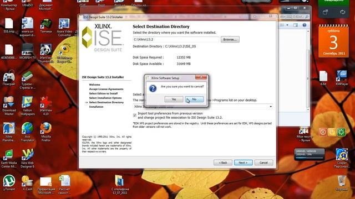The width and height of the screenshot is (355, 199).
Task: Select the Select Destination Directory step
Action: pyautogui.click(x=106, y=102)
